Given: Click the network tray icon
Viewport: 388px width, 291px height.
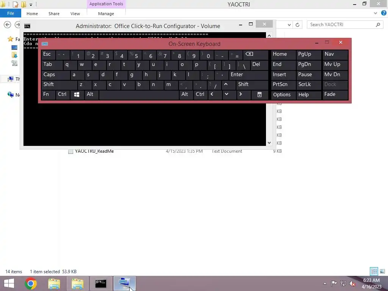Looking at the screenshot, I should point(343,283).
